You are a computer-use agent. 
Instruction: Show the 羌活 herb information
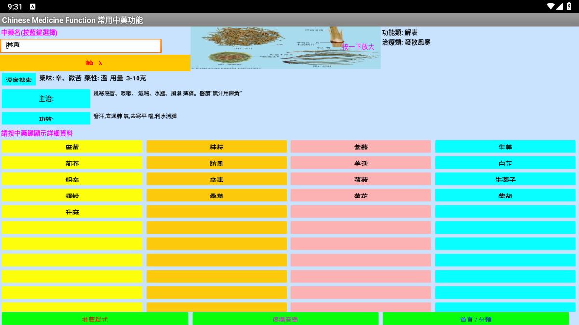click(361, 163)
